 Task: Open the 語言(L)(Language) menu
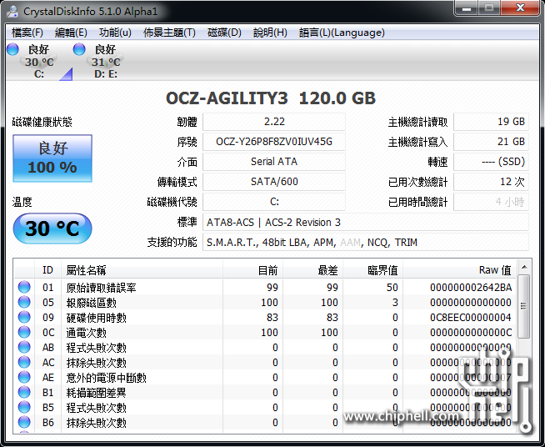tap(342, 33)
